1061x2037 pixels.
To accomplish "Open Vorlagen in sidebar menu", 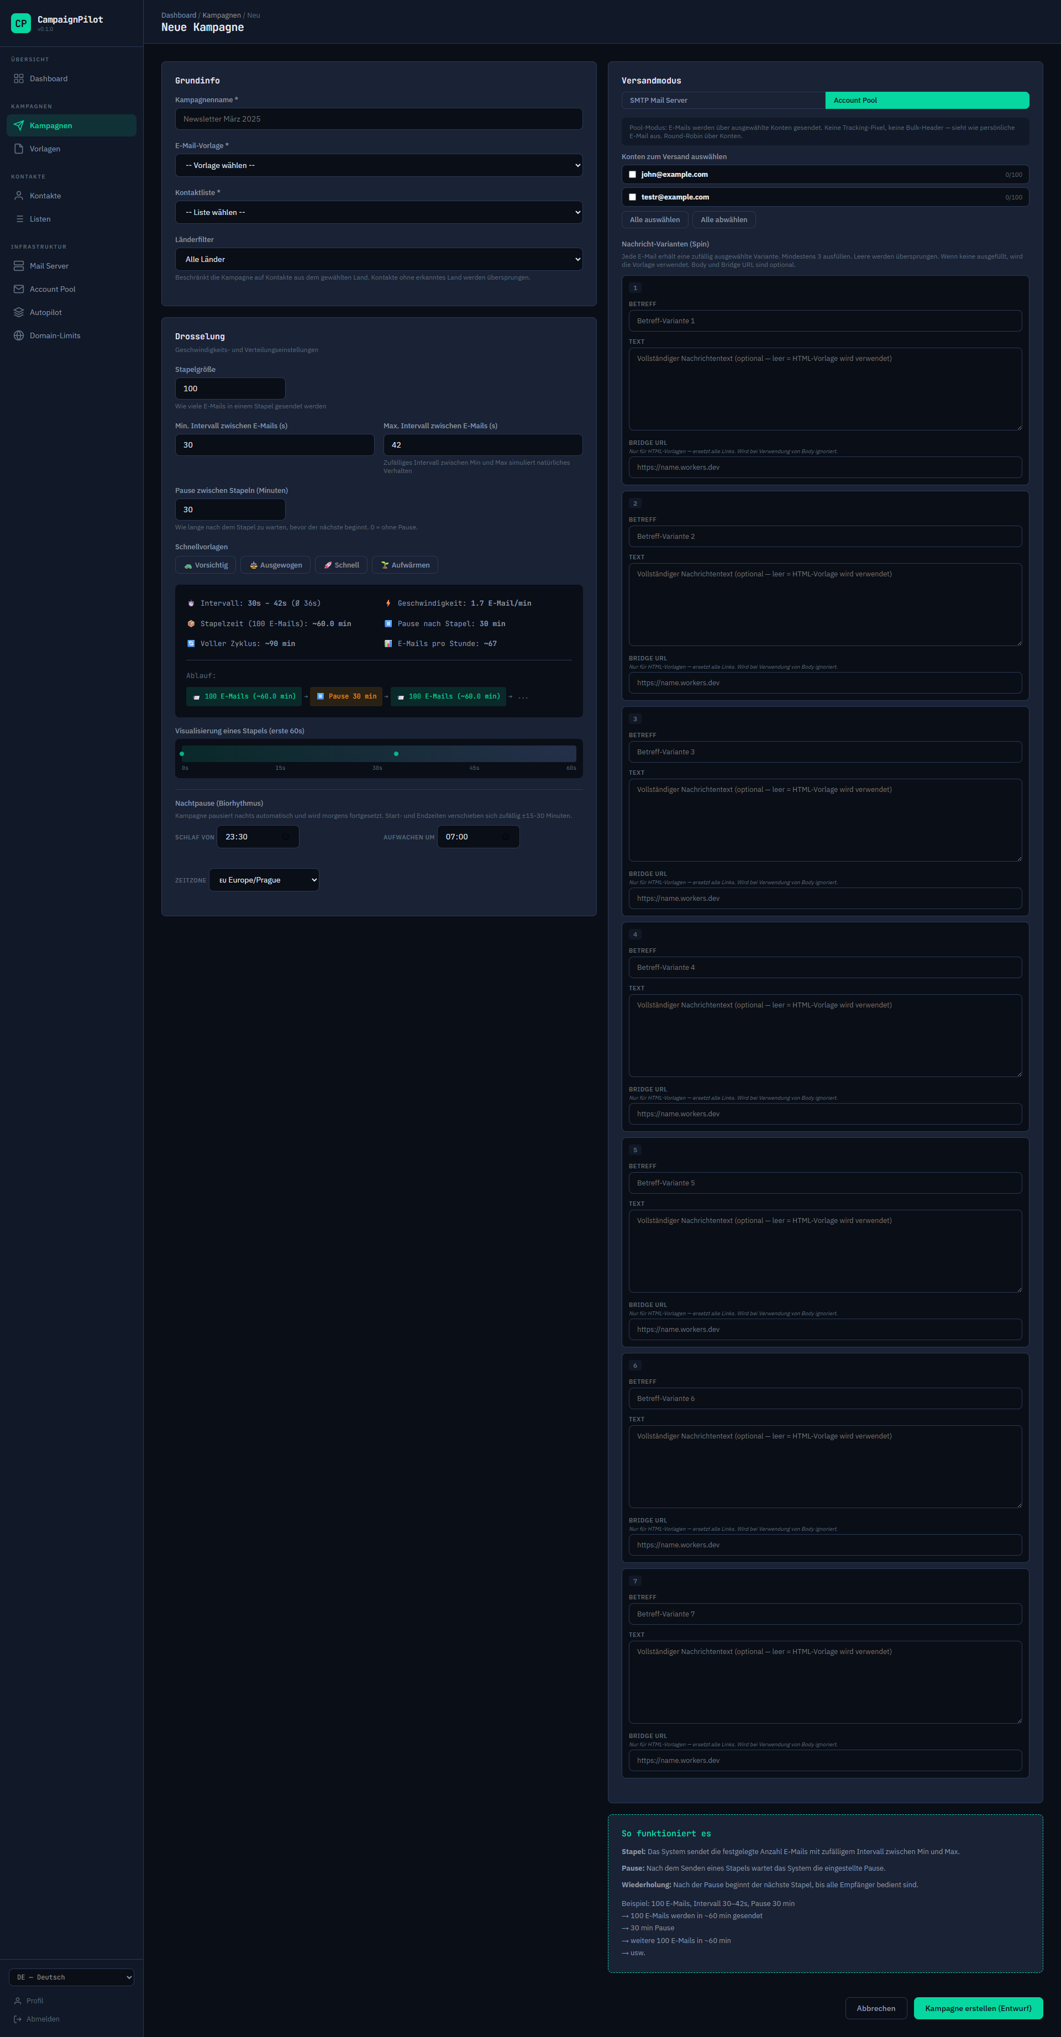I will pyautogui.click(x=71, y=149).
